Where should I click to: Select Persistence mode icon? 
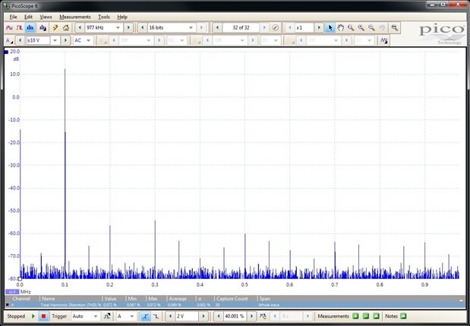click(x=21, y=27)
